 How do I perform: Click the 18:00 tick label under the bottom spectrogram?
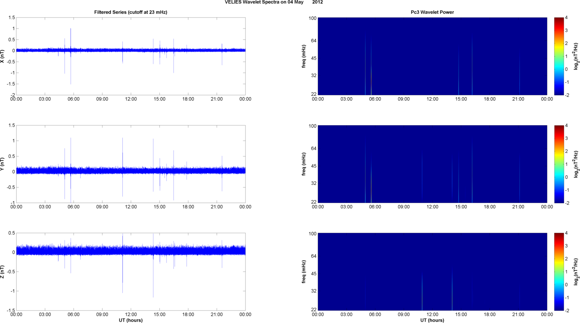click(490, 314)
